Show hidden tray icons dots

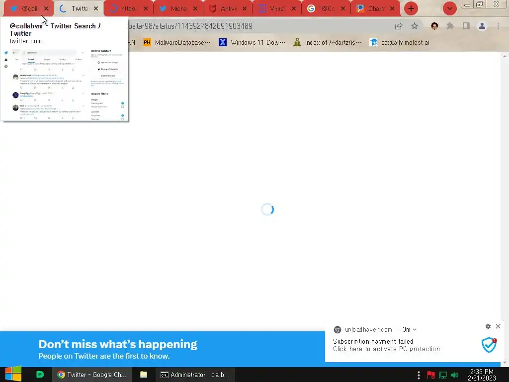[x=419, y=375]
